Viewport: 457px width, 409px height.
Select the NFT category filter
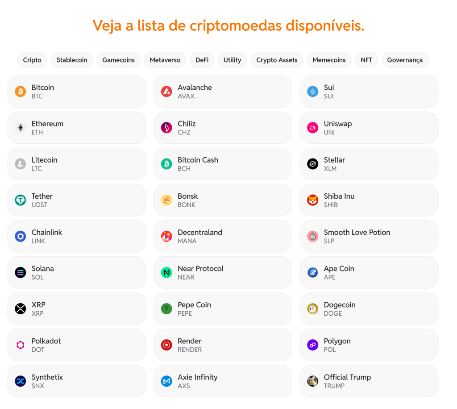[x=366, y=60]
